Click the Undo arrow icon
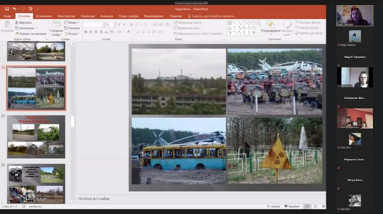Viewport: 383px width, 214px height. pos(15,9)
